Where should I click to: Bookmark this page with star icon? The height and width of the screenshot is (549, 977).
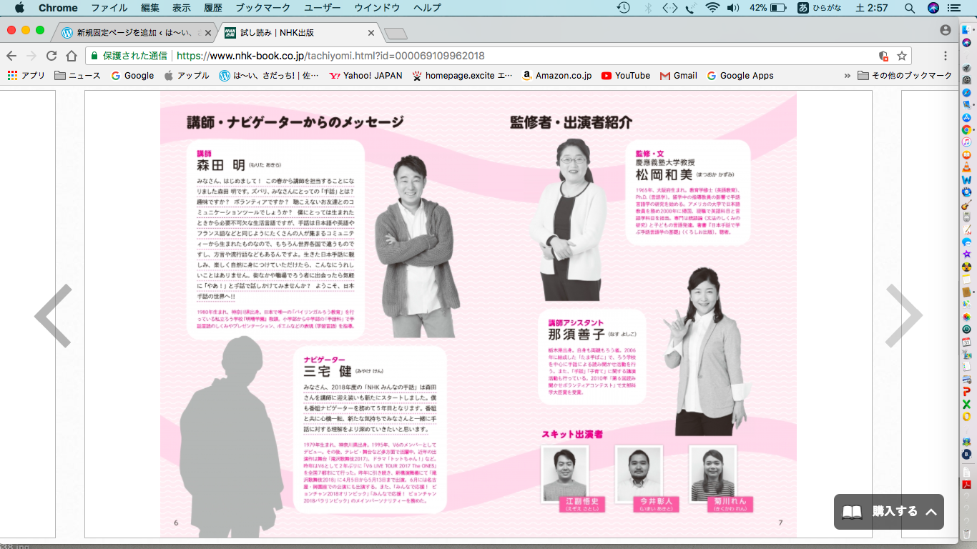pyautogui.click(x=902, y=56)
